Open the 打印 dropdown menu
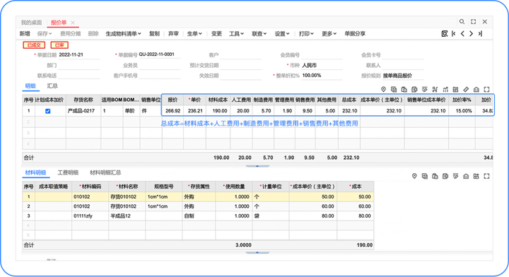Image resolution: width=509 pixels, height=277 pixels. click(x=306, y=34)
